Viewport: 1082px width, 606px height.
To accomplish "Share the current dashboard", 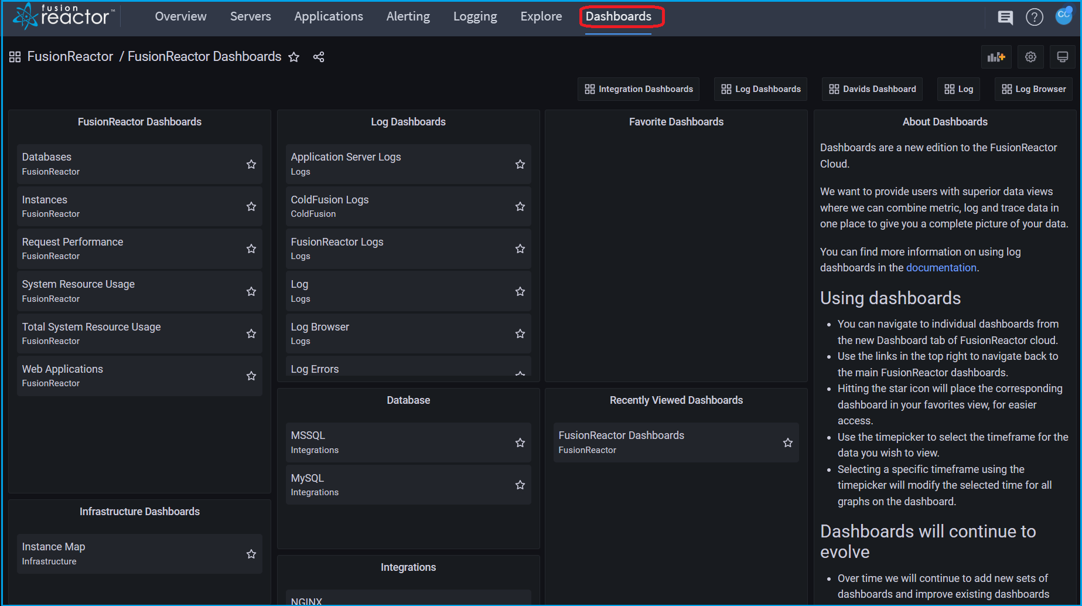I will click(319, 57).
